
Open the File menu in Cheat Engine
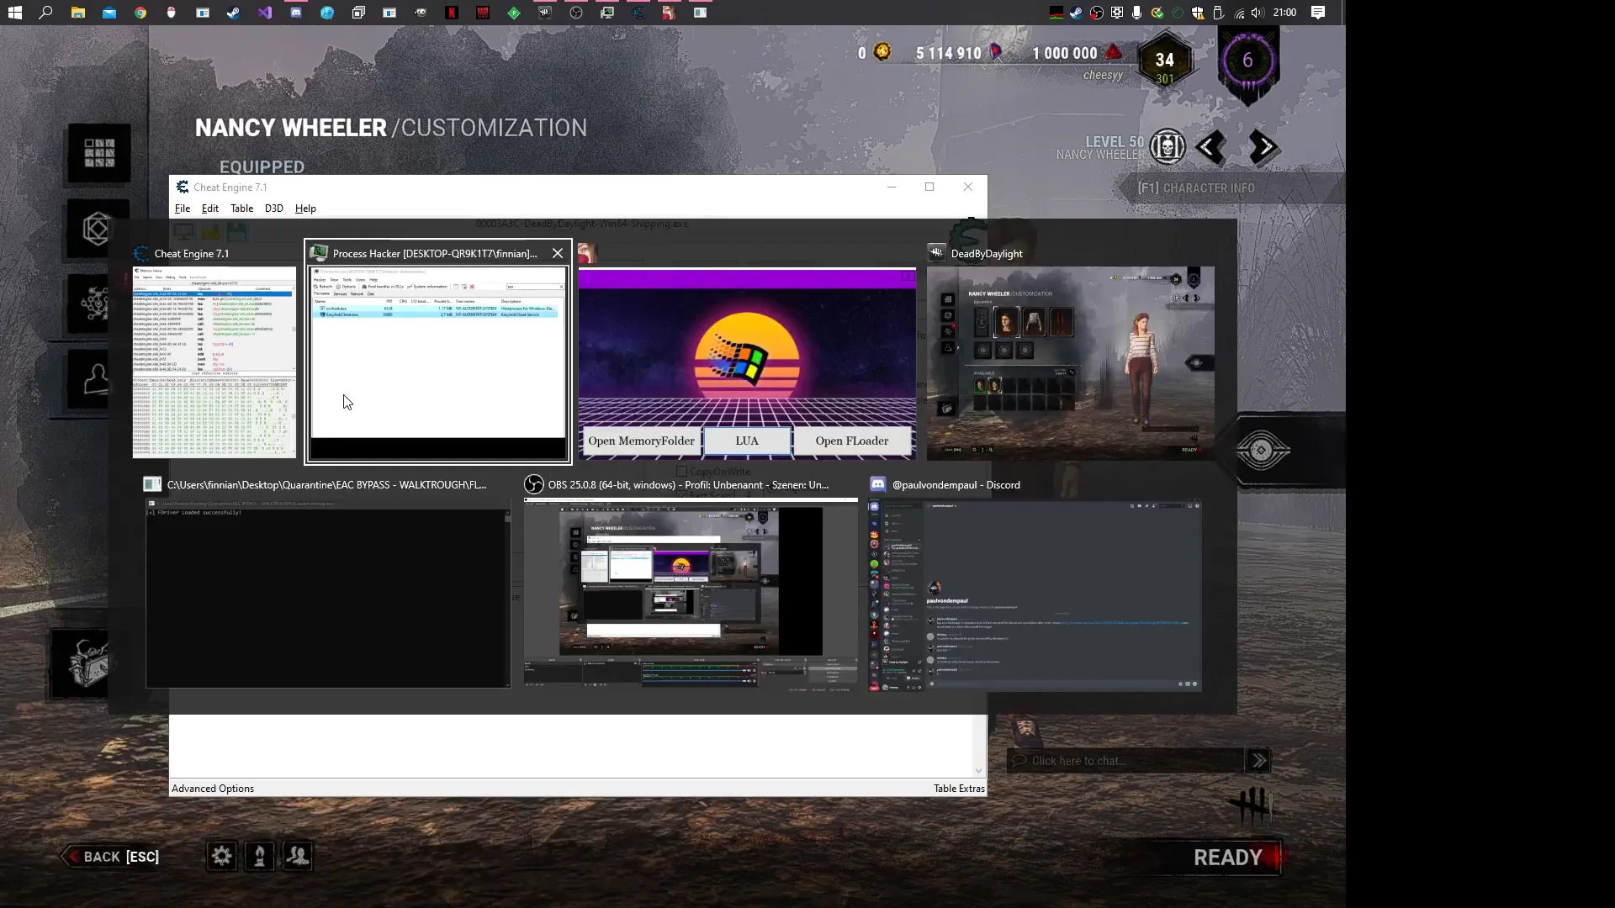(x=183, y=209)
